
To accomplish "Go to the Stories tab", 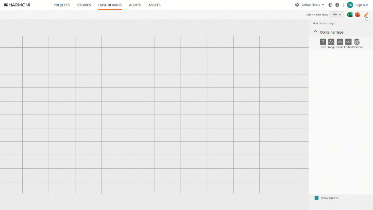I will pos(84,5).
